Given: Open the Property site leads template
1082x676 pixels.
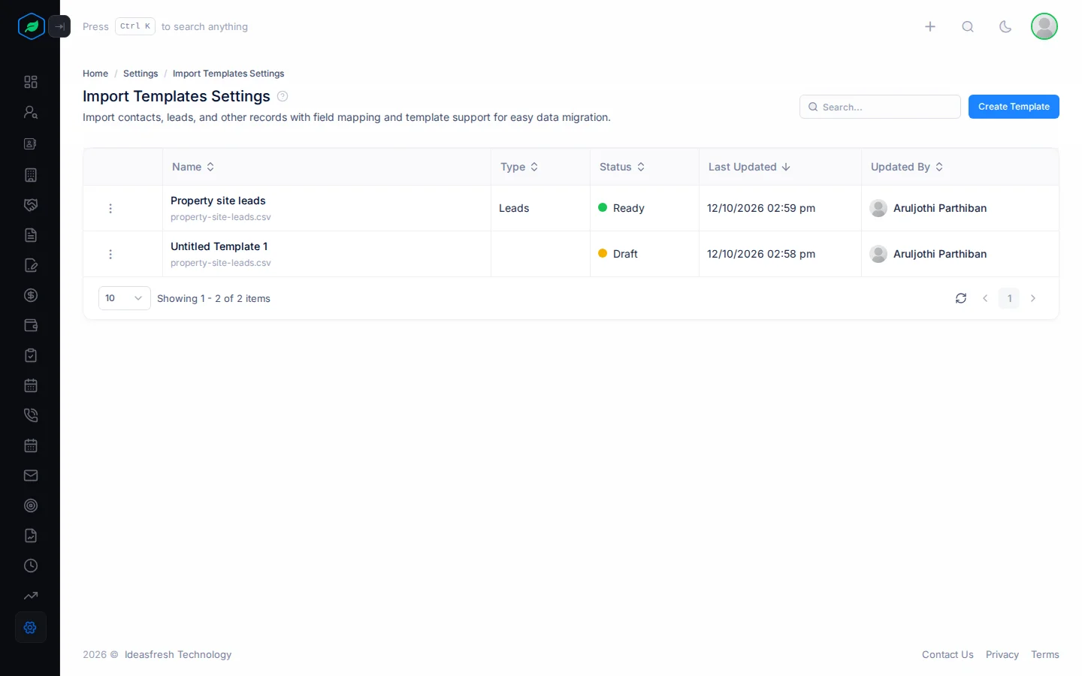Looking at the screenshot, I should (218, 201).
